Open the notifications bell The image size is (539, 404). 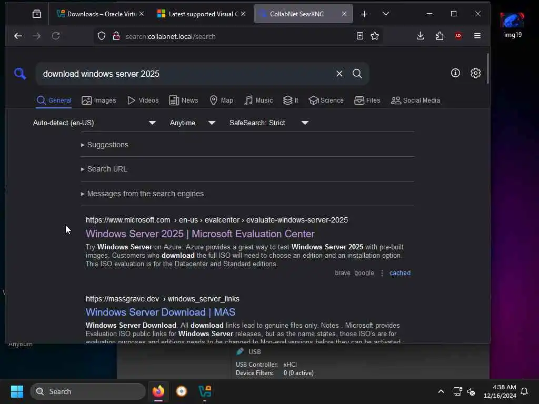[x=524, y=391]
